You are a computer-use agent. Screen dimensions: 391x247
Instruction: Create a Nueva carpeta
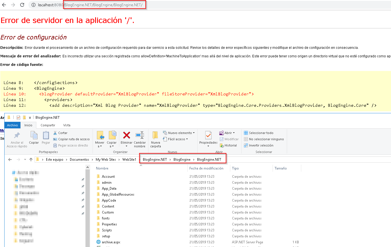tap(156, 139)
